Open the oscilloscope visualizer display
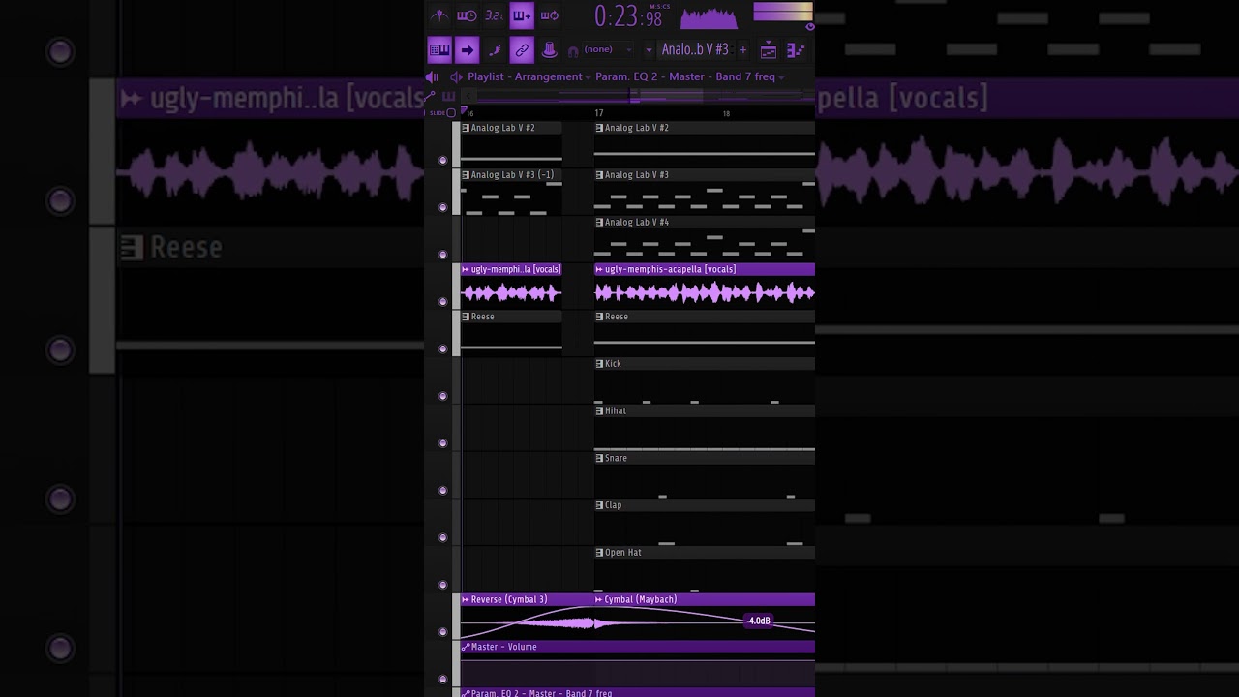1239x697 pixels. [x=709, y=16]
